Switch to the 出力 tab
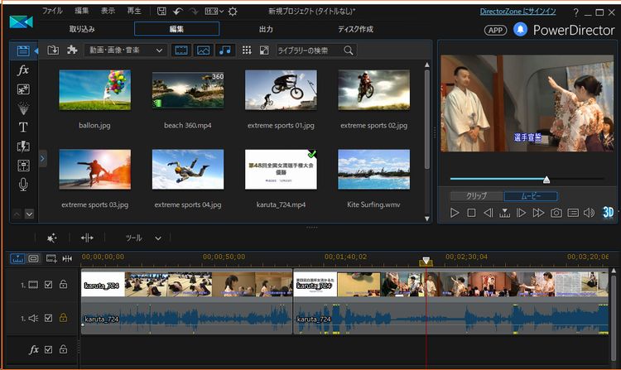Viewport: 621px width, 370px height. pos(266,29)
